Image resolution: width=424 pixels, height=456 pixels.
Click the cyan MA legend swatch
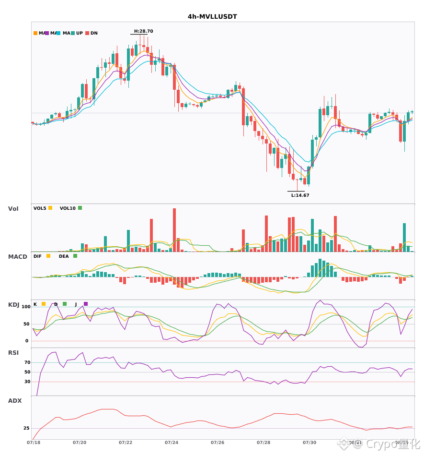tap(58, 33)
